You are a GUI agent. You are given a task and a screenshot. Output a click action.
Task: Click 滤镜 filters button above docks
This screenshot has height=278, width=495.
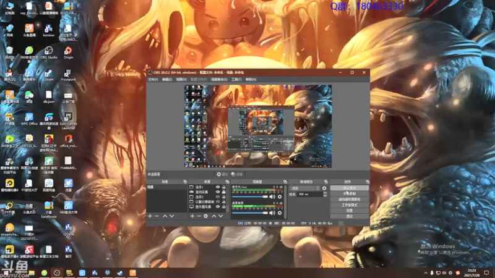tap(237, 174)
